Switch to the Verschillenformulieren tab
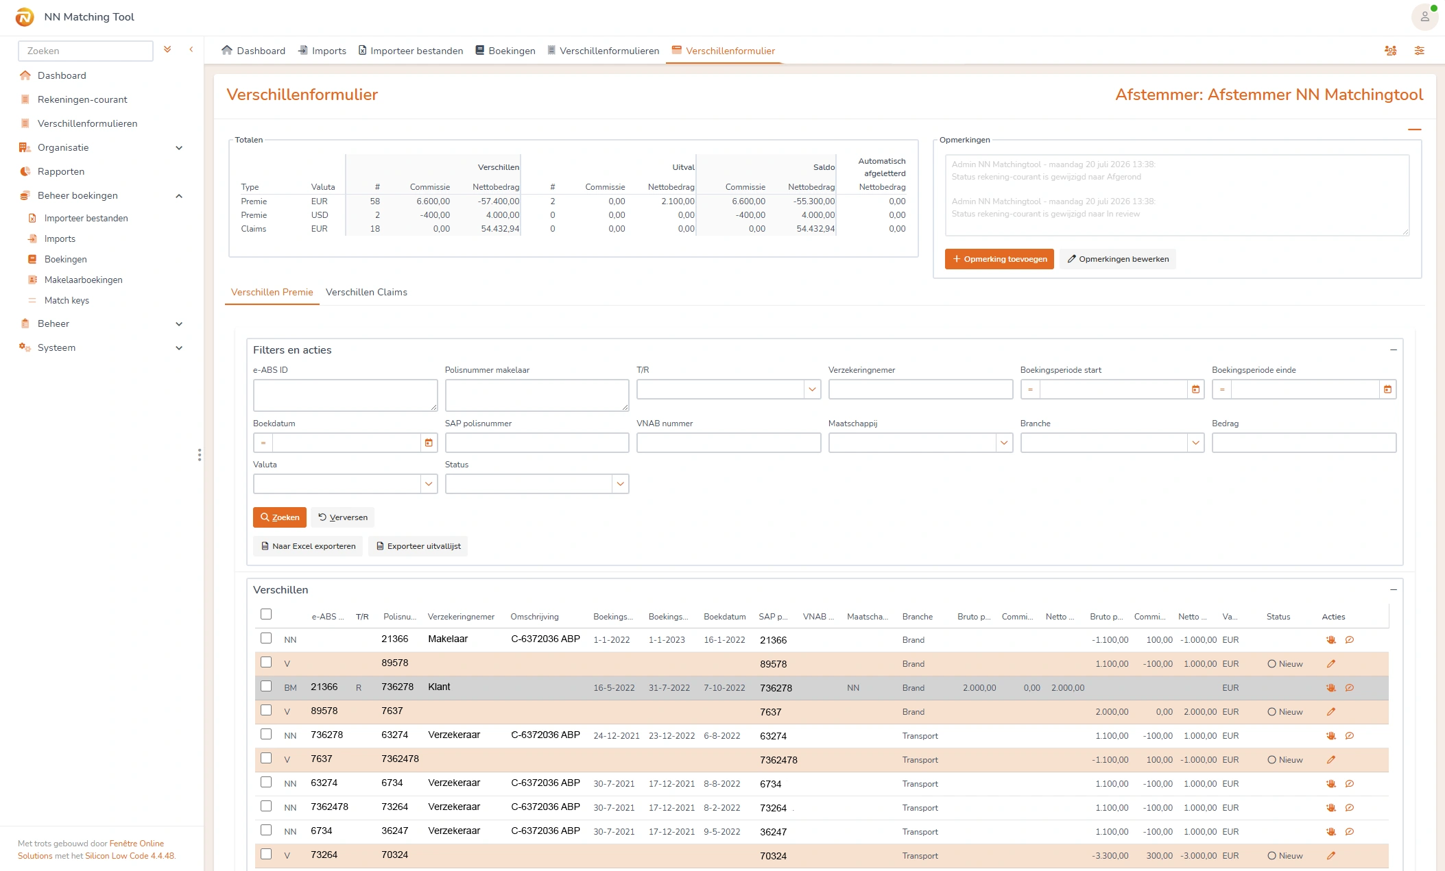Image resolution: width=1445 pixels, height=871 pixels. [603, 51]
